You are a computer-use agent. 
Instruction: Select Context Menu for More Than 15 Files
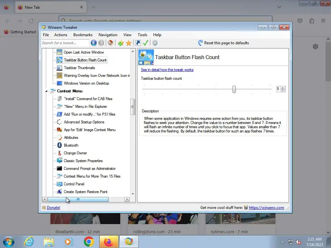tap(92, 176)
